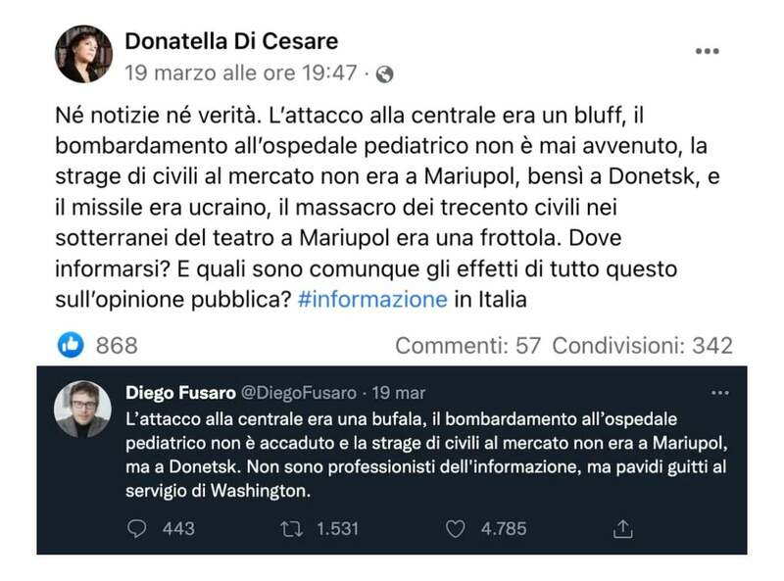This screenshot has height=581, width=784.
Task: Open Diego Fusaro avatar photo
Action: (83, 409)
